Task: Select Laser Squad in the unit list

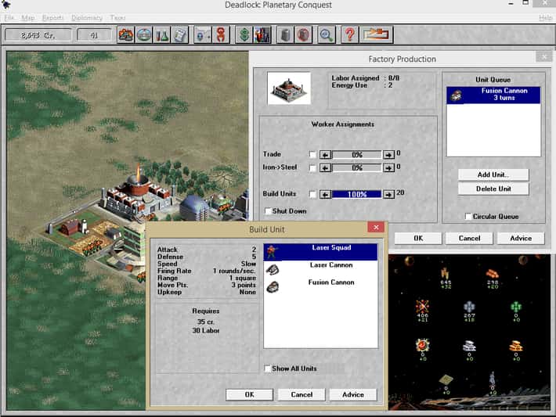Action: click(320, 252)
